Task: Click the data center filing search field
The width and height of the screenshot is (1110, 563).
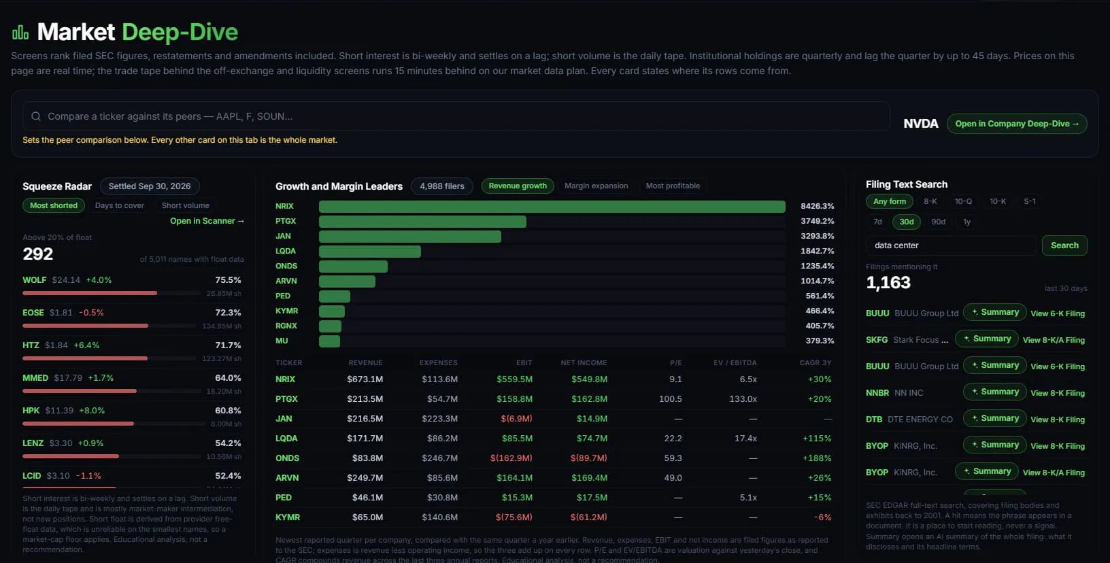Action: tap(951, 245)
